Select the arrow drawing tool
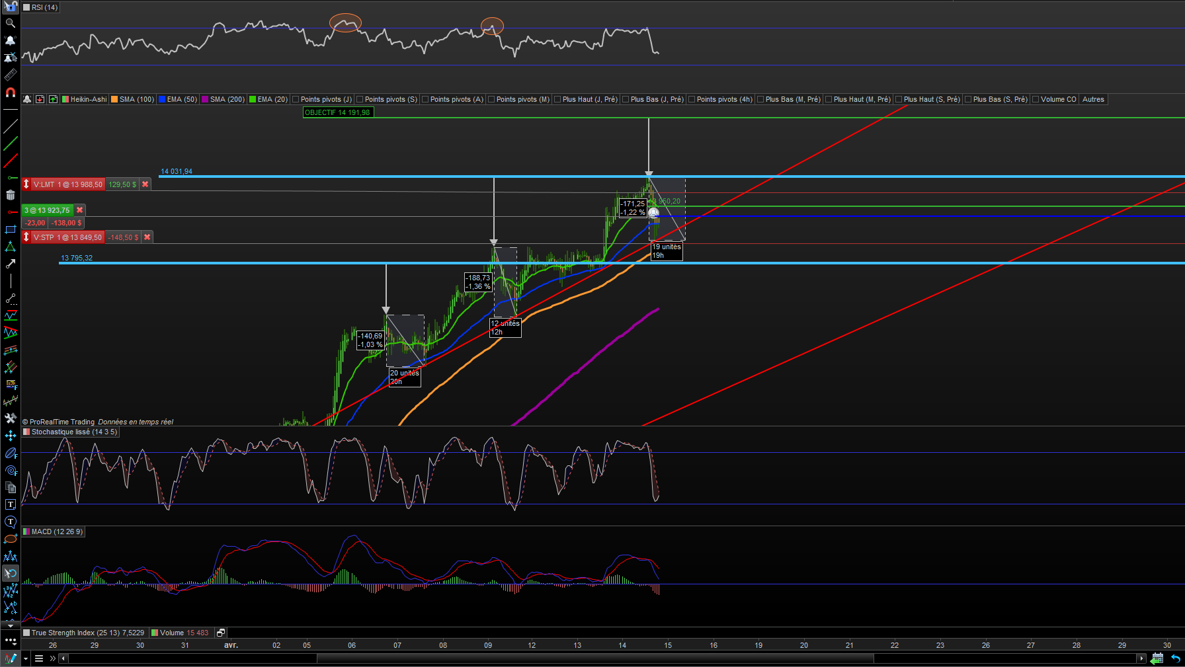The width and height of the screenshot is (1185, 667). (x=10, y=264)
